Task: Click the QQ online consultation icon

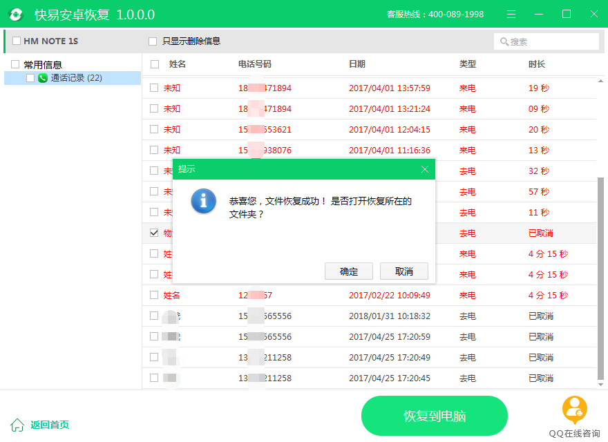Action: [574, 409]
